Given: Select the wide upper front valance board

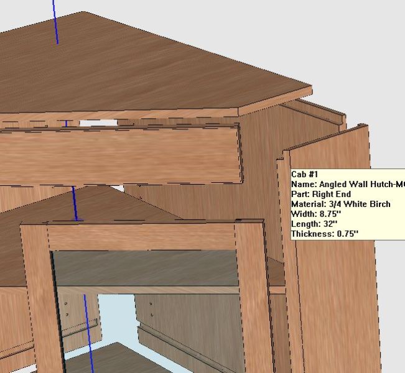Looking at the screenshot, I should pyautogui.click(x=118, y=155).
